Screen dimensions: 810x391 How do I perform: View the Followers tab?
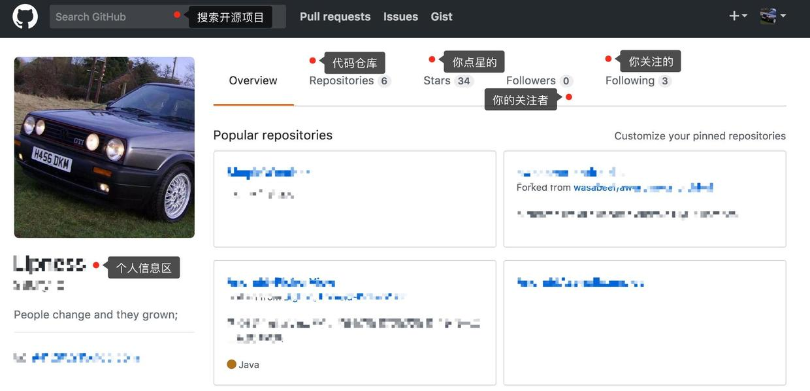coord(532,80)
